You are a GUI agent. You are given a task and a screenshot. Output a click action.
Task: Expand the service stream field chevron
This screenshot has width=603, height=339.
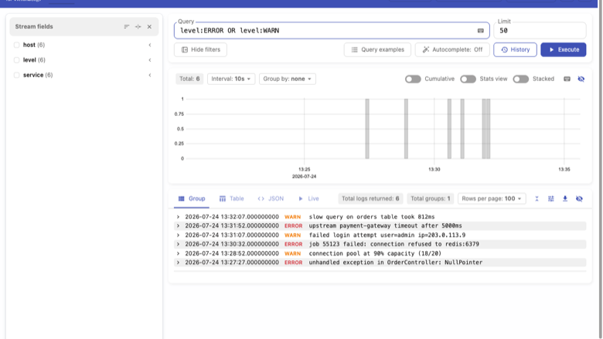(x=150, y=75)
